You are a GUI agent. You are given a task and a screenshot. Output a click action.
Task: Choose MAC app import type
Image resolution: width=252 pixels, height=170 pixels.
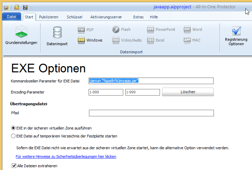(x=192, y=40)
